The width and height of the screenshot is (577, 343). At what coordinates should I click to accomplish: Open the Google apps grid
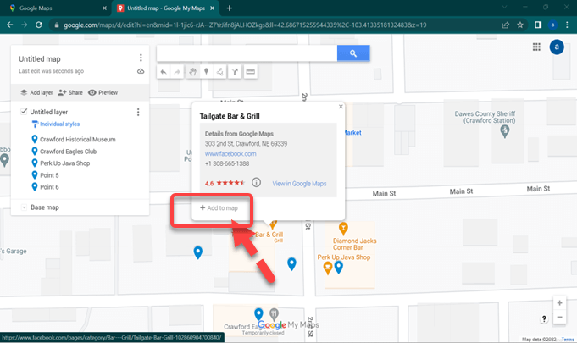536,47
